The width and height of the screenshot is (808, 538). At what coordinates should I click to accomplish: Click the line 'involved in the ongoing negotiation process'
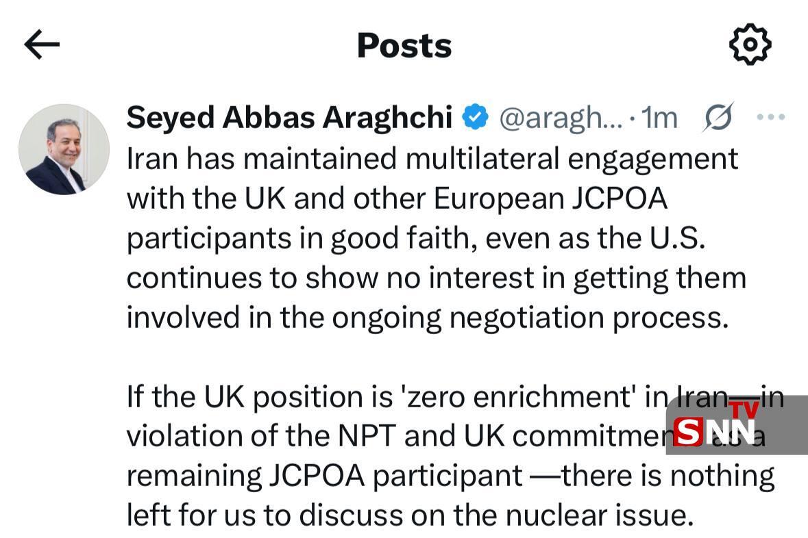428,318
